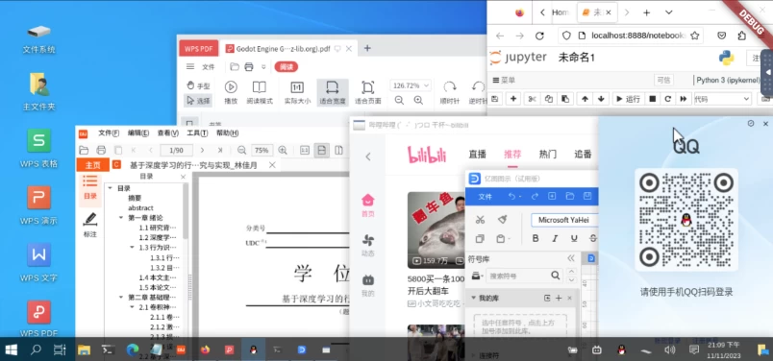Image resolution: width=773 pixels, height=361 pixels.
Task: Toggle Bold formatting in 亿图图示
Action: pos(536,239)
